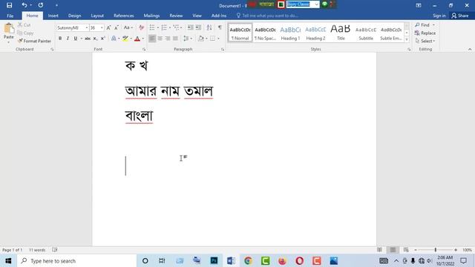
Task: Copy the selection
Action: (x=25, y=33)
